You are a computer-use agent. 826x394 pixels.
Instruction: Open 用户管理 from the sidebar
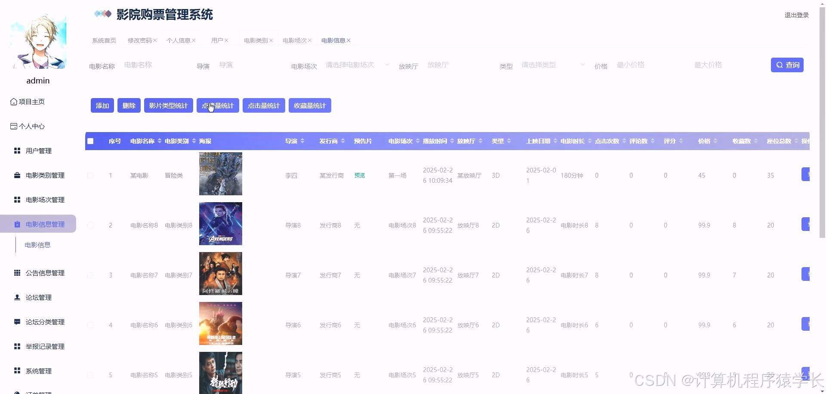(38, 151)
